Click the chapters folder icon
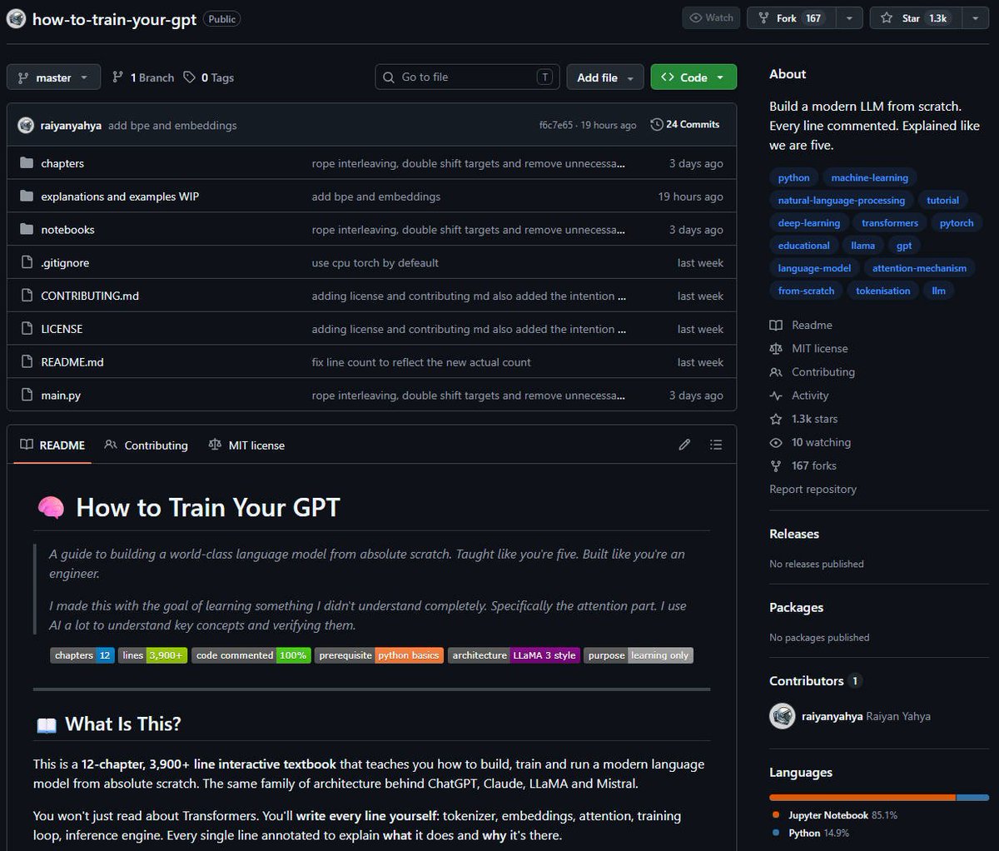Screen dimensions: 999x851 pos(27,163)
